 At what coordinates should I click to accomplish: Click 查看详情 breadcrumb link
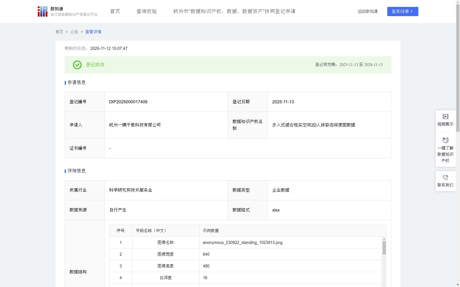coord(93,32)
